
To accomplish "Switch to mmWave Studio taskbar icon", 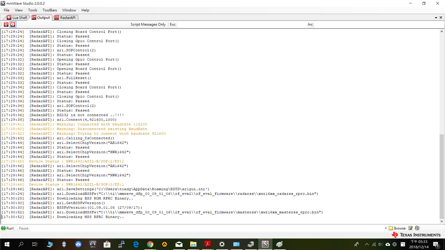I will pyautogui.click(x=265, y=245).
